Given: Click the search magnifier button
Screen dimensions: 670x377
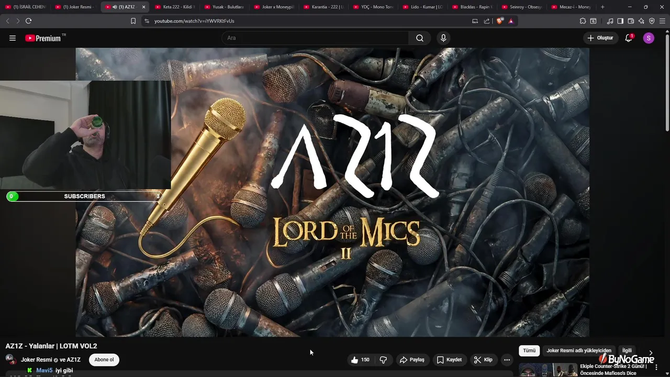Looking at the screenshot, I should point(420,38).
